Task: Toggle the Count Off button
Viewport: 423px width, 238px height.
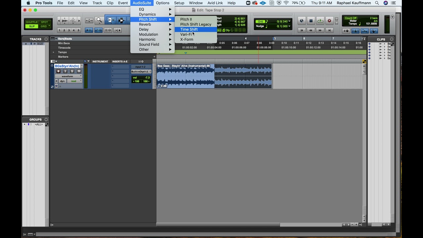Action: coord(351,18)
